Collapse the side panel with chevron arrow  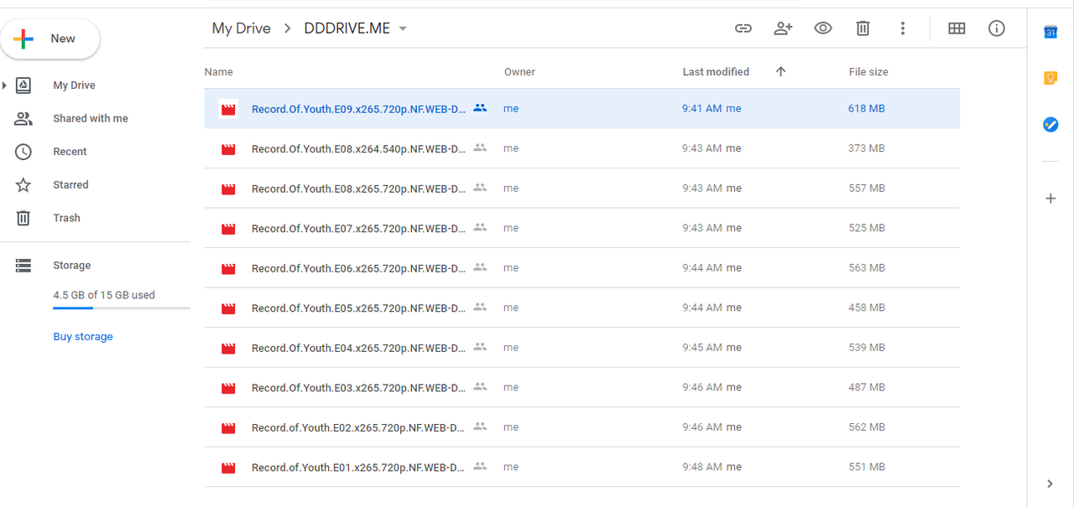[1051, 484]
